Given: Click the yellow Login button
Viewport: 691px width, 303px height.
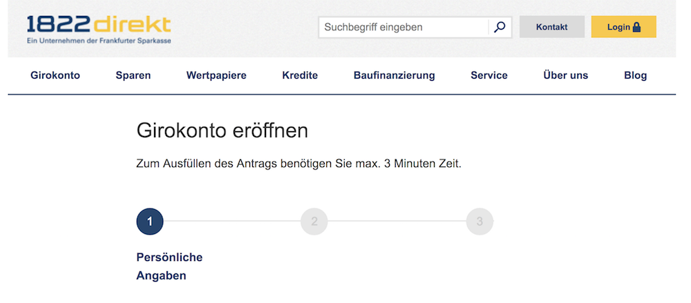Looking at the screenshot, I should pyautogui.click(x=623, y=27).
